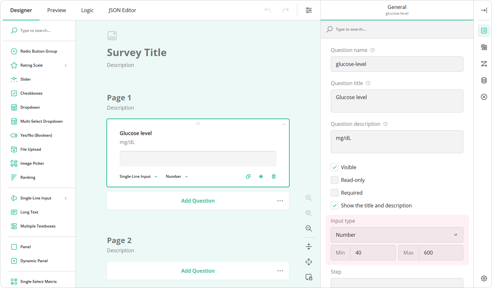
Task: Open the Data category icon in right sidebar
Action: [484, 80]
